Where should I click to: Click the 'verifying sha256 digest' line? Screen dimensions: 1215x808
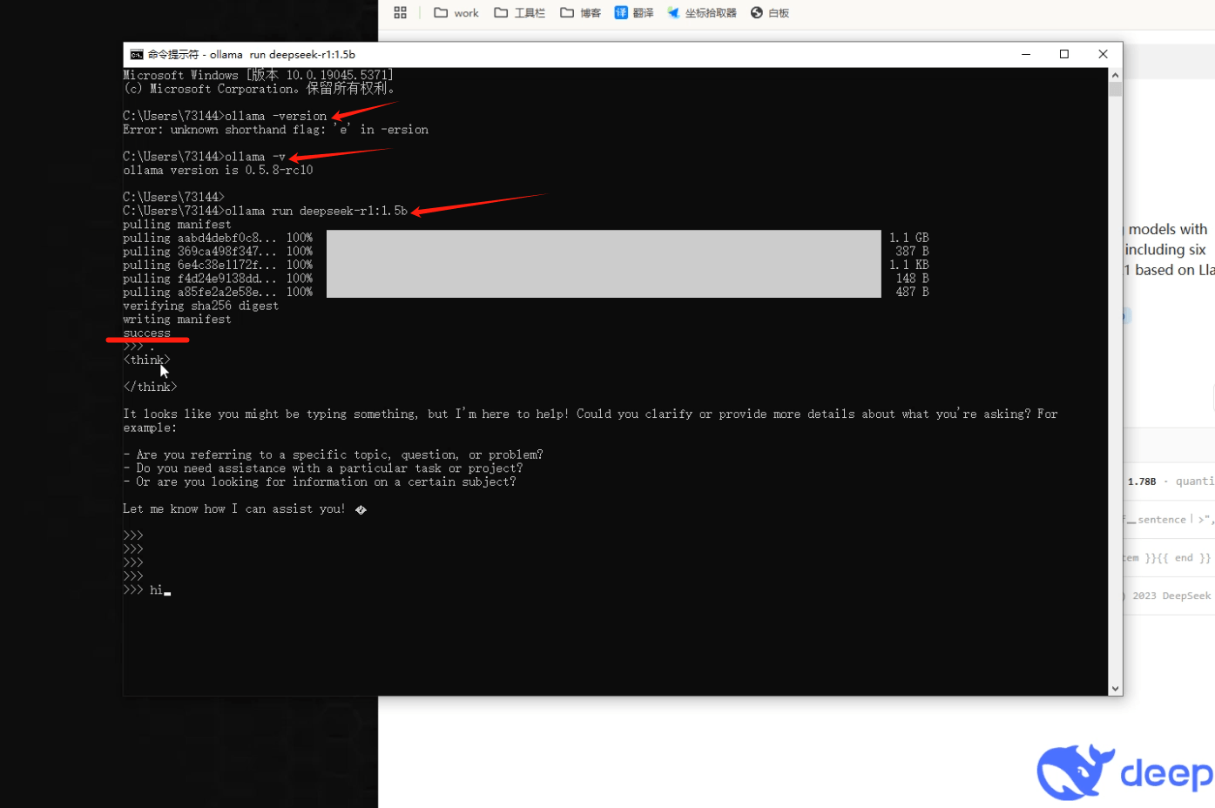[201, 306]
